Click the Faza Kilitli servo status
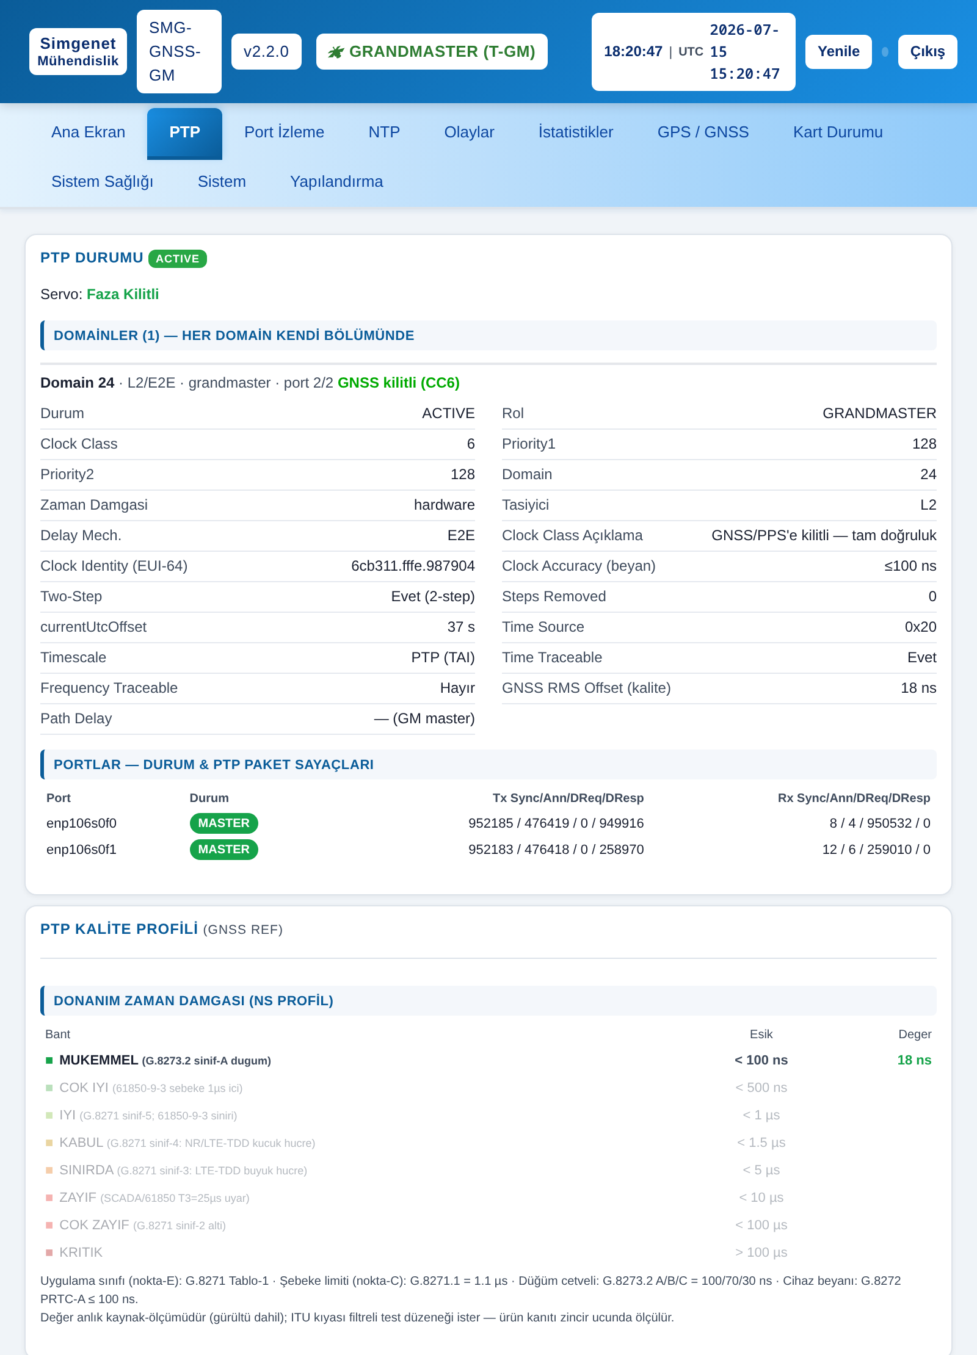The width and height of the screenshot is (977, 1355). (x=123, y=294)
